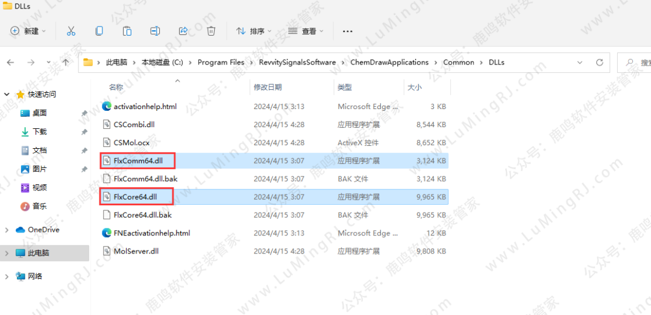Open the 新建 (New) dropdown button
Screen dimensions: 651x315
pyautogui.click(x=28, y=31)
